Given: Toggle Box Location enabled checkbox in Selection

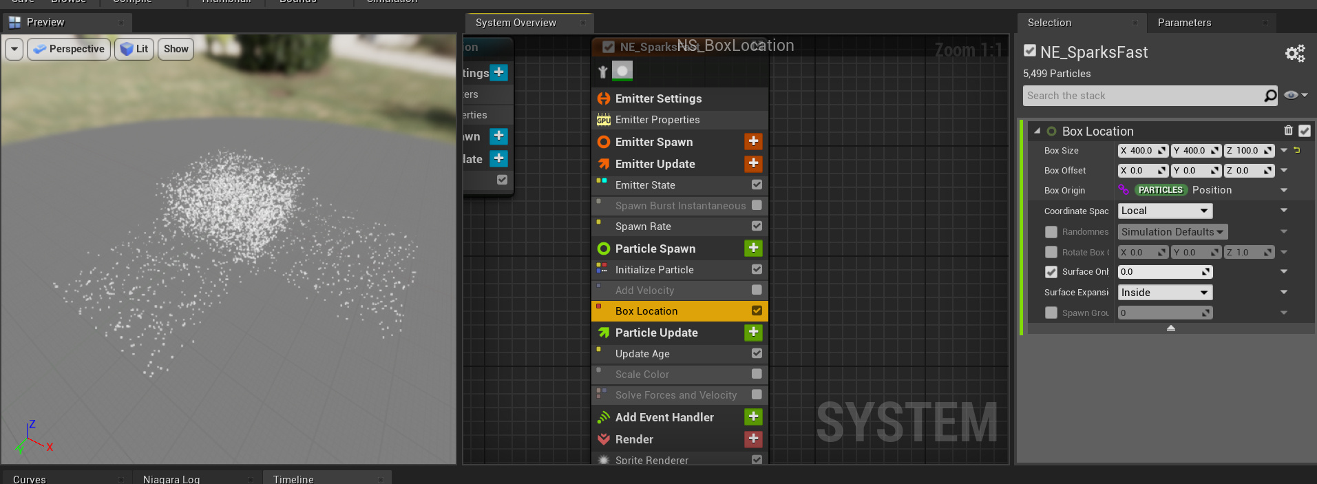Looking at the screenshot, I should 1305,131.
